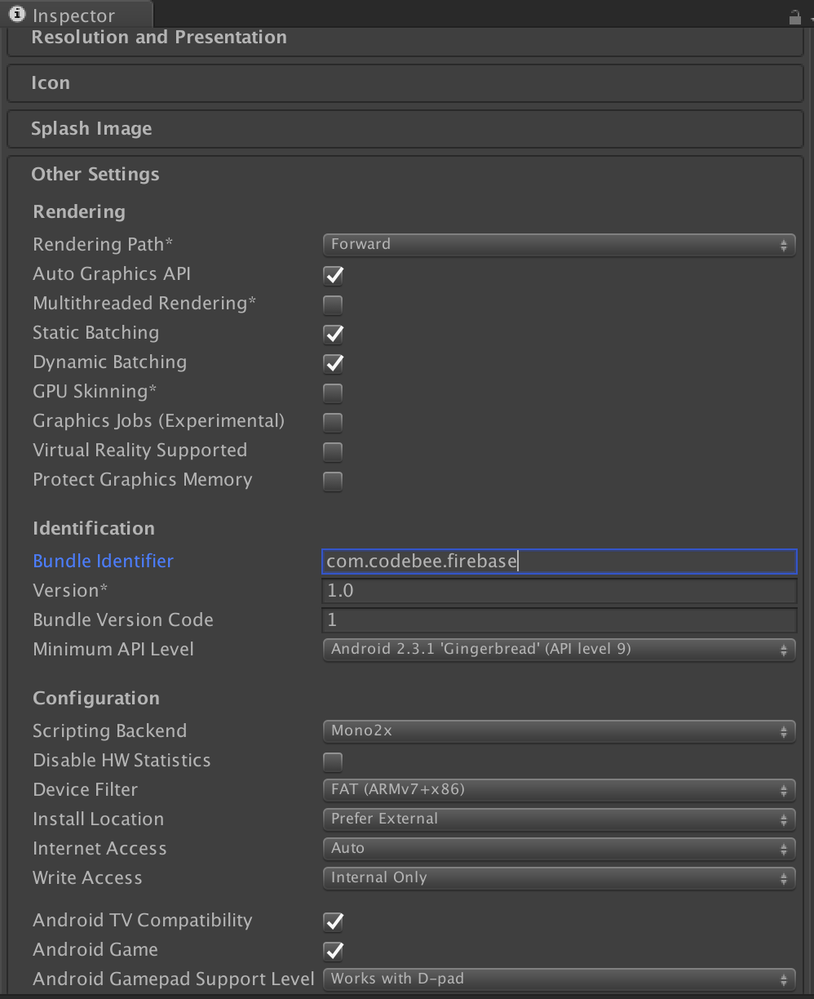
Task: Check Protect Graphics Memory
Action: pos(333,481)
